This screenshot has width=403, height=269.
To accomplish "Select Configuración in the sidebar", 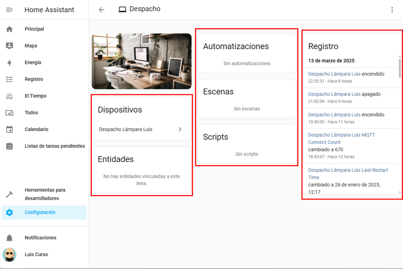I will (40, 212).
